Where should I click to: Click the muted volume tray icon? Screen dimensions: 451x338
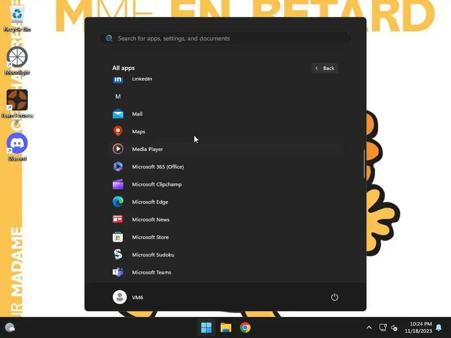pos(394,327)
